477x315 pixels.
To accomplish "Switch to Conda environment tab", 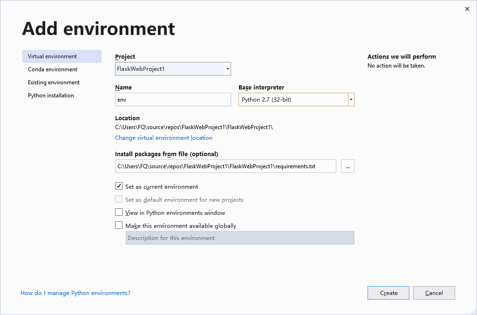I will 62,69.
